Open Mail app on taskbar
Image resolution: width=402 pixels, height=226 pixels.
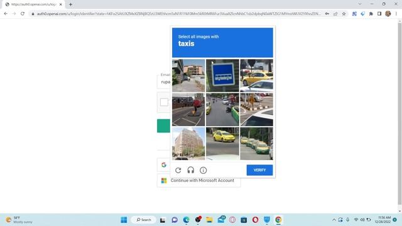(x=221, y=219)
